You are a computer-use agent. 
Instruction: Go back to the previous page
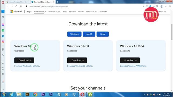click(x=8, y=6)
